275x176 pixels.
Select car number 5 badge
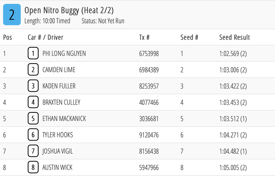pos(33,119)
